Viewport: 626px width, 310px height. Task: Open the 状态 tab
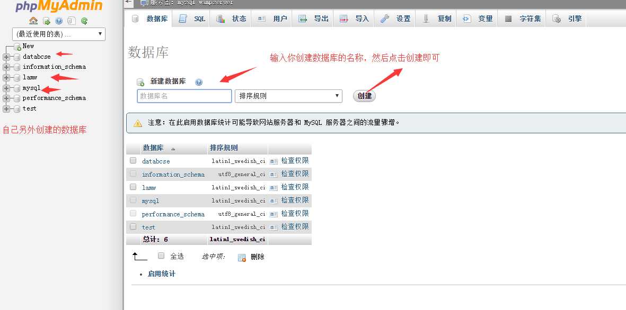(x=232, y=19)
